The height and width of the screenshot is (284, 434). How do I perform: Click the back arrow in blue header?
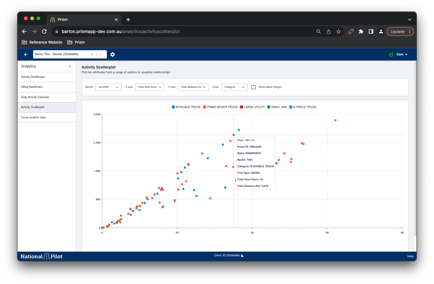(26, 54)
